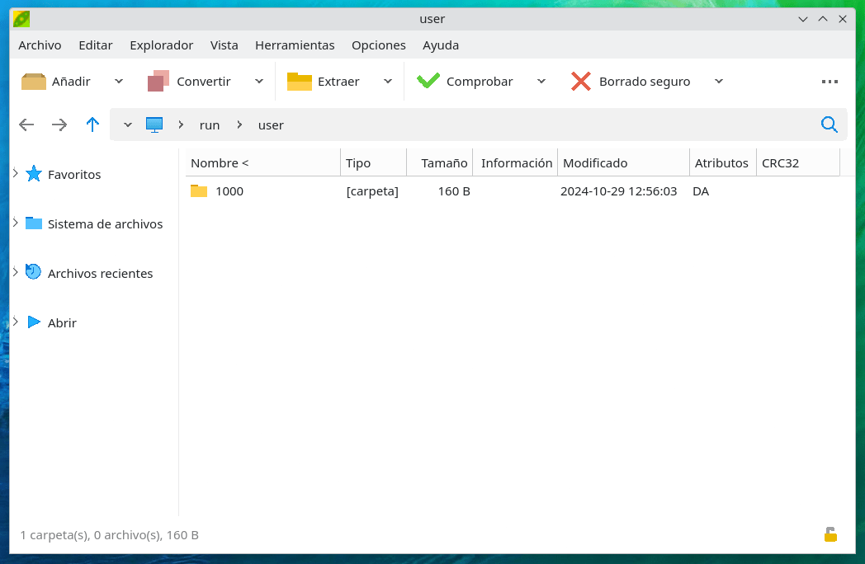
Task: Click the 'run' breadcrumb path segment
Action: (x=210, y=125)
